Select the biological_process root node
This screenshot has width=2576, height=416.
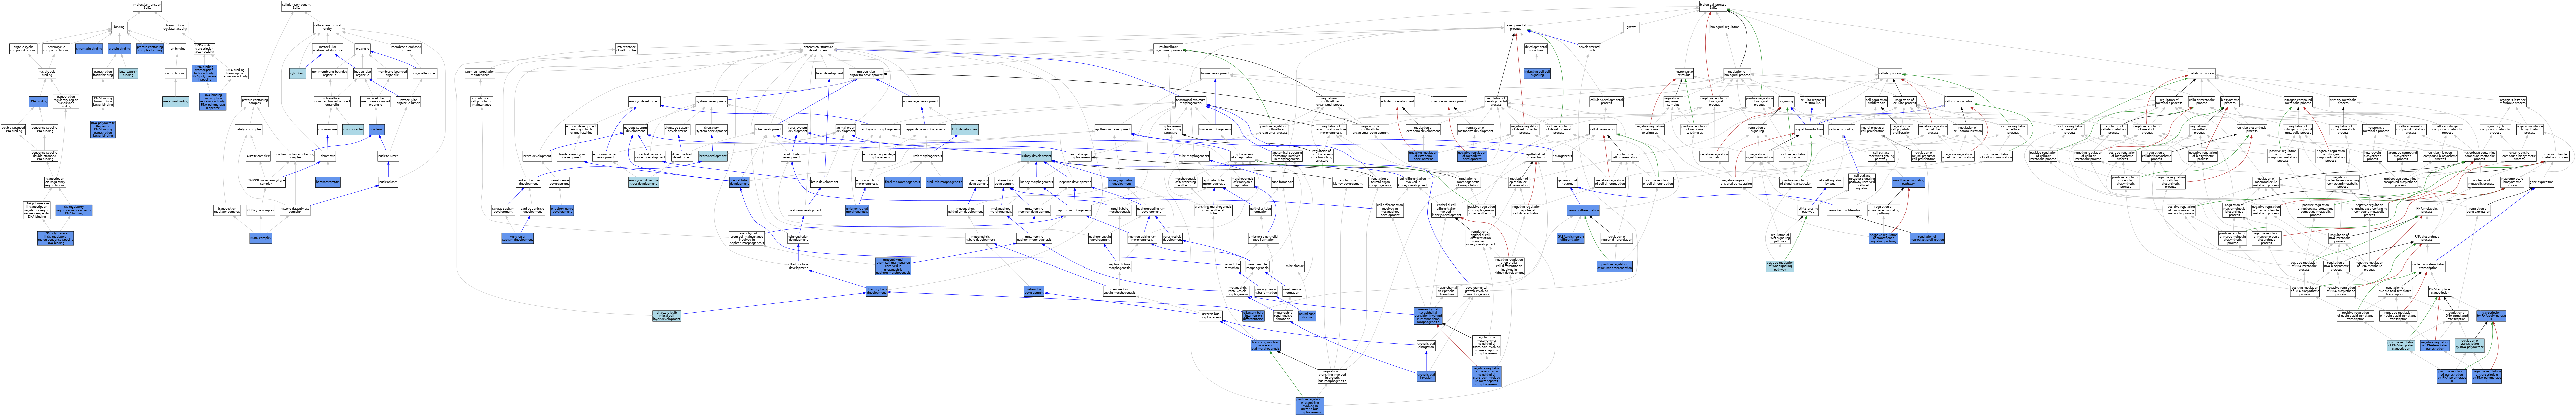pos(1713,6)
